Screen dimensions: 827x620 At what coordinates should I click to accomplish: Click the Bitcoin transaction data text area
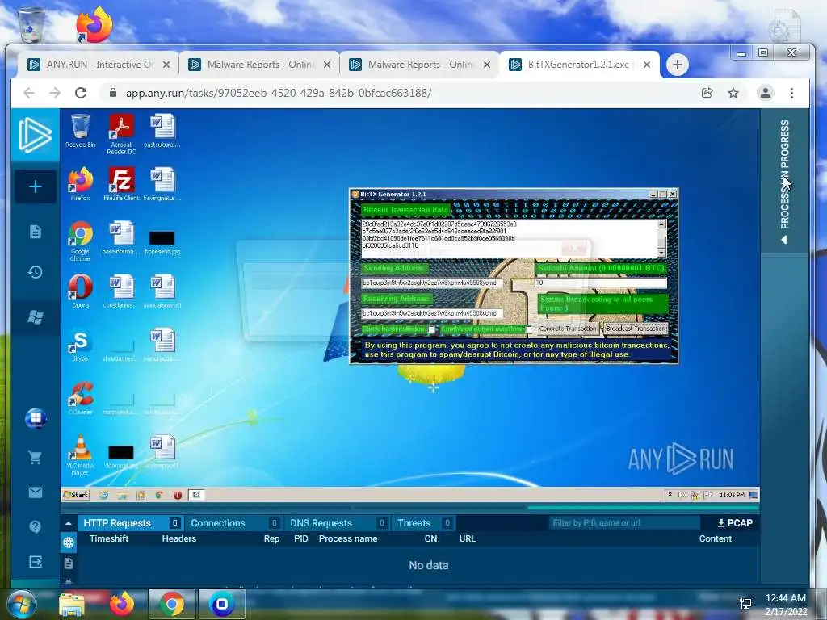click(x=510, y=238)
